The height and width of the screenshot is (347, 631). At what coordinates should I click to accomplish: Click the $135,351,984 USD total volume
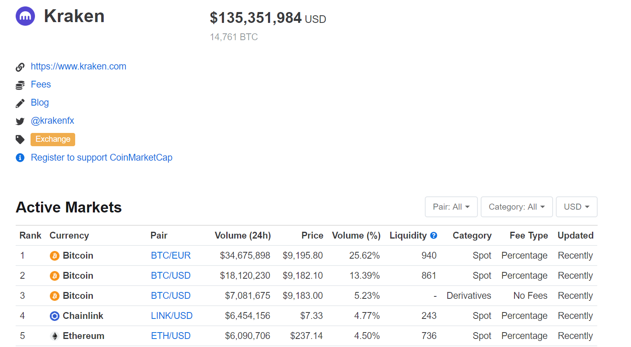(x=268, y=18)
